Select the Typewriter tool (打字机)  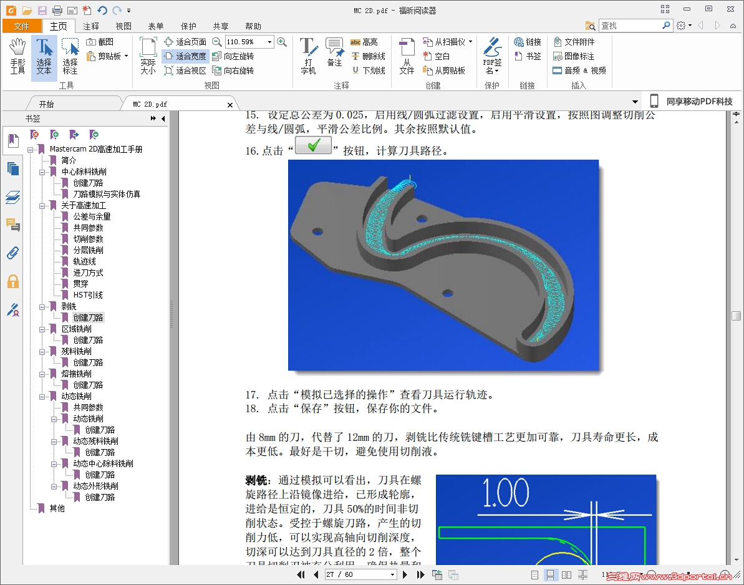tap(309, 57)
